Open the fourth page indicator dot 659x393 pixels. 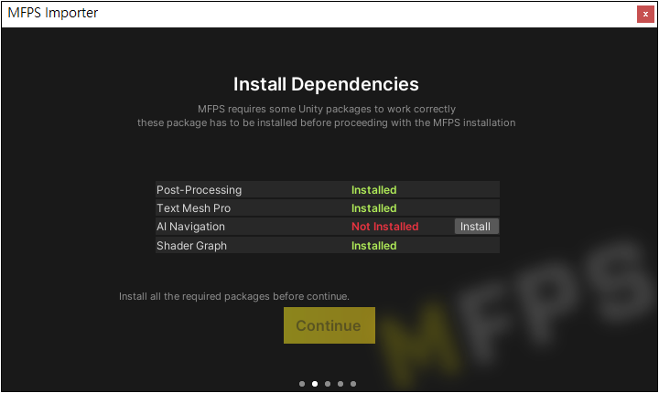340,384
